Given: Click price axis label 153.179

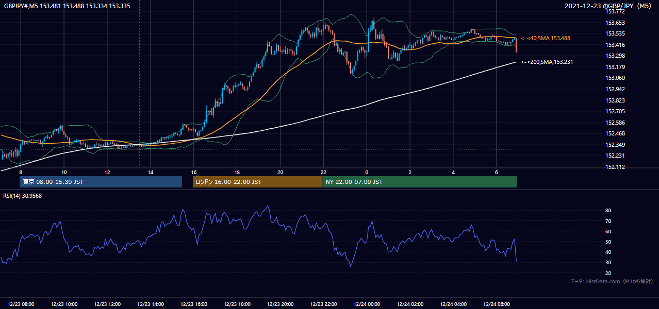Looking at the screenshot, I should 615,67.
